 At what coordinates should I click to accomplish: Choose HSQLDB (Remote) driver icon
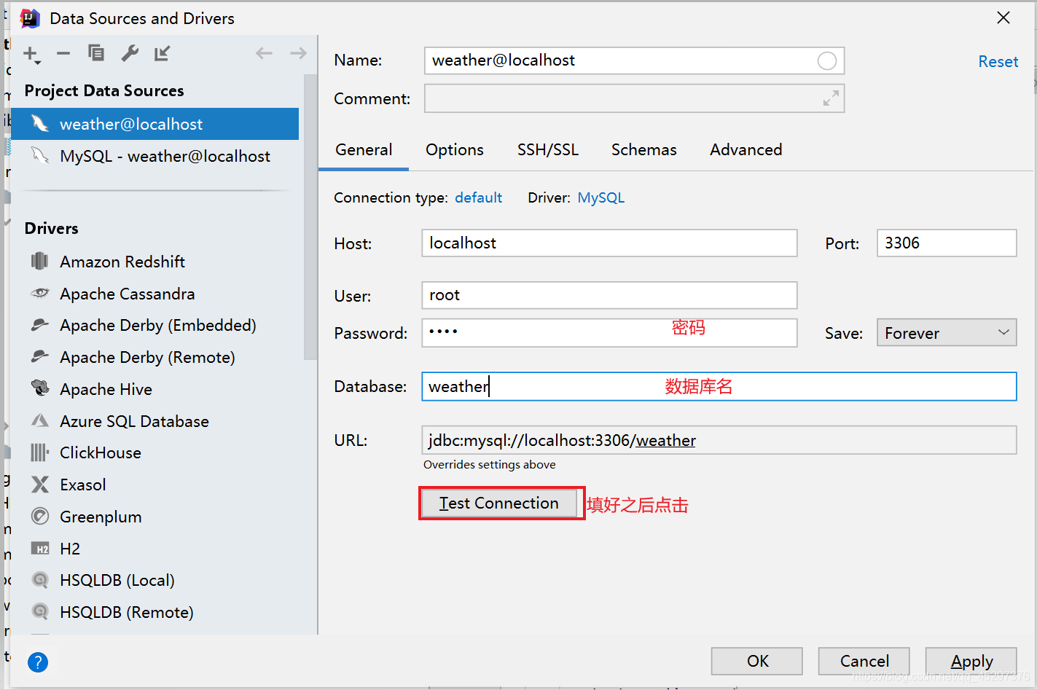(40, 612)
